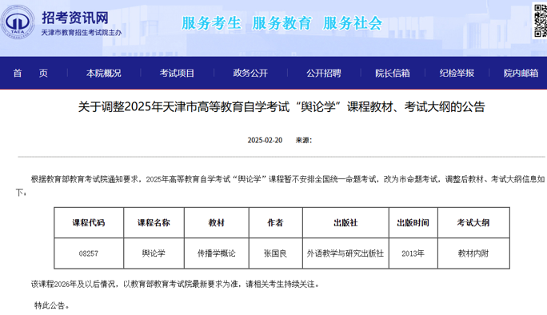547x315 pixels.
Task: Click the announcement headline about 舆论学
Action: click(x=281, y=107)
